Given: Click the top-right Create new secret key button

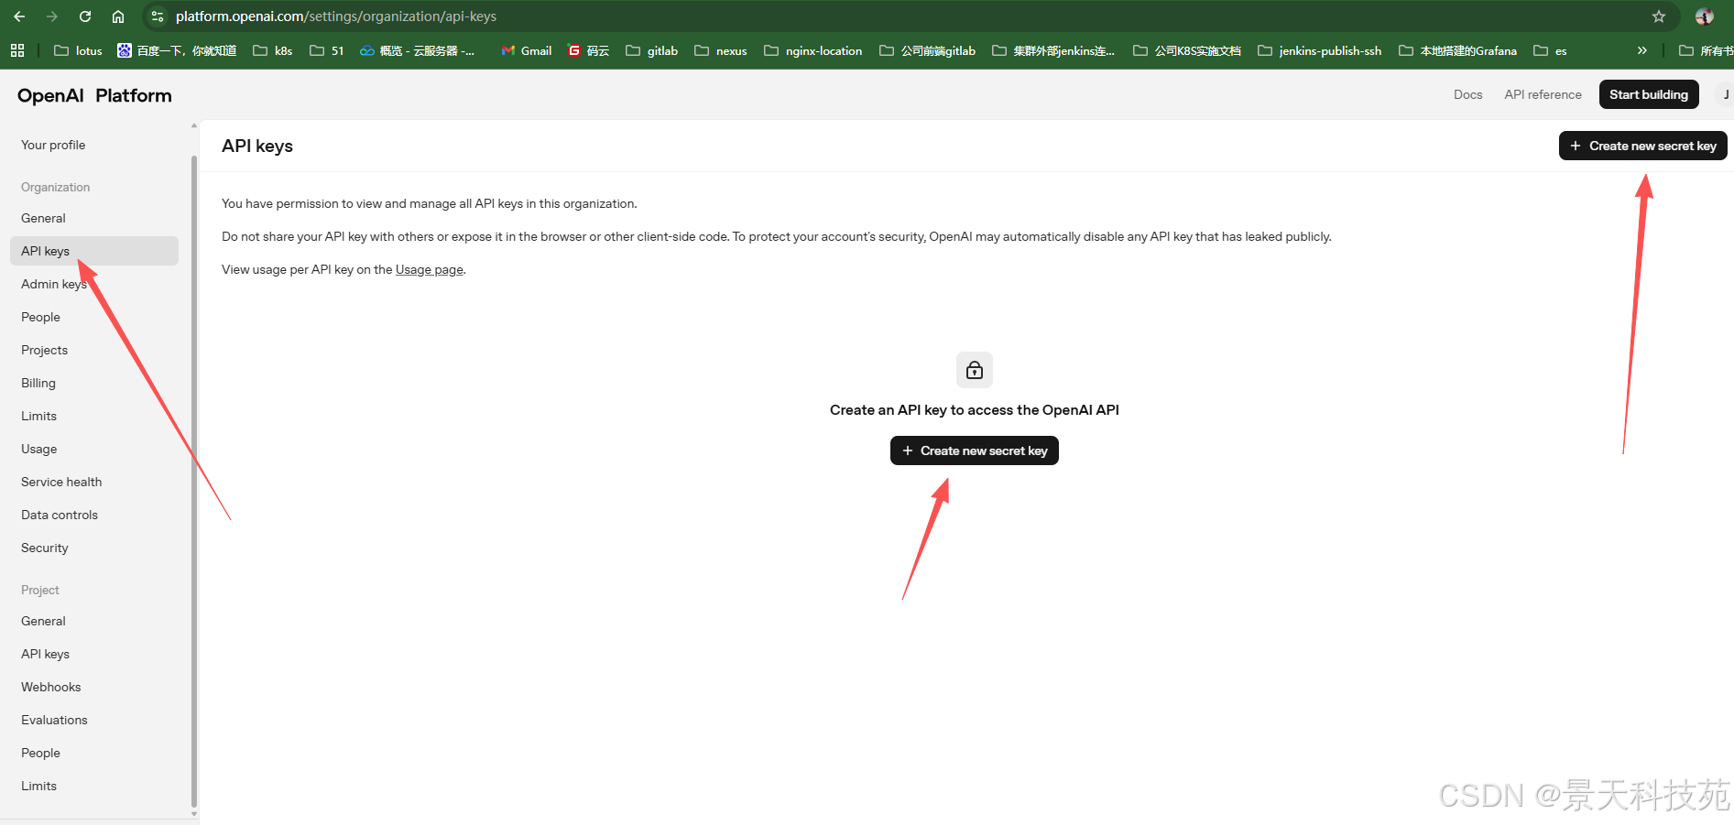Looking at the screenshot, I should point(1643,146).
